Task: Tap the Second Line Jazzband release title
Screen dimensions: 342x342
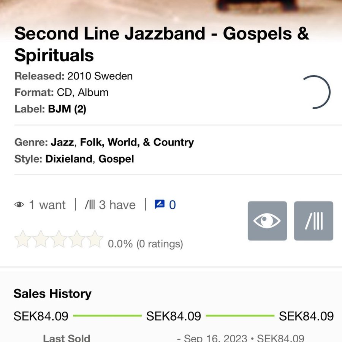Action: coord(161,44)
